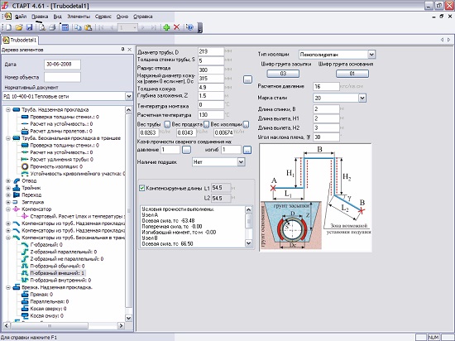Open the Нормативный документ dropdown
Viewport: 455px width, 341px height.
(x=129, y=96)
